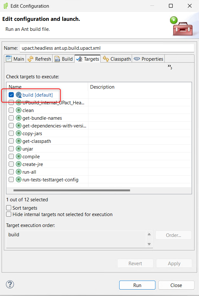Click into the Name input field
Screen dimensions: 199x296
tap(107, 48)
